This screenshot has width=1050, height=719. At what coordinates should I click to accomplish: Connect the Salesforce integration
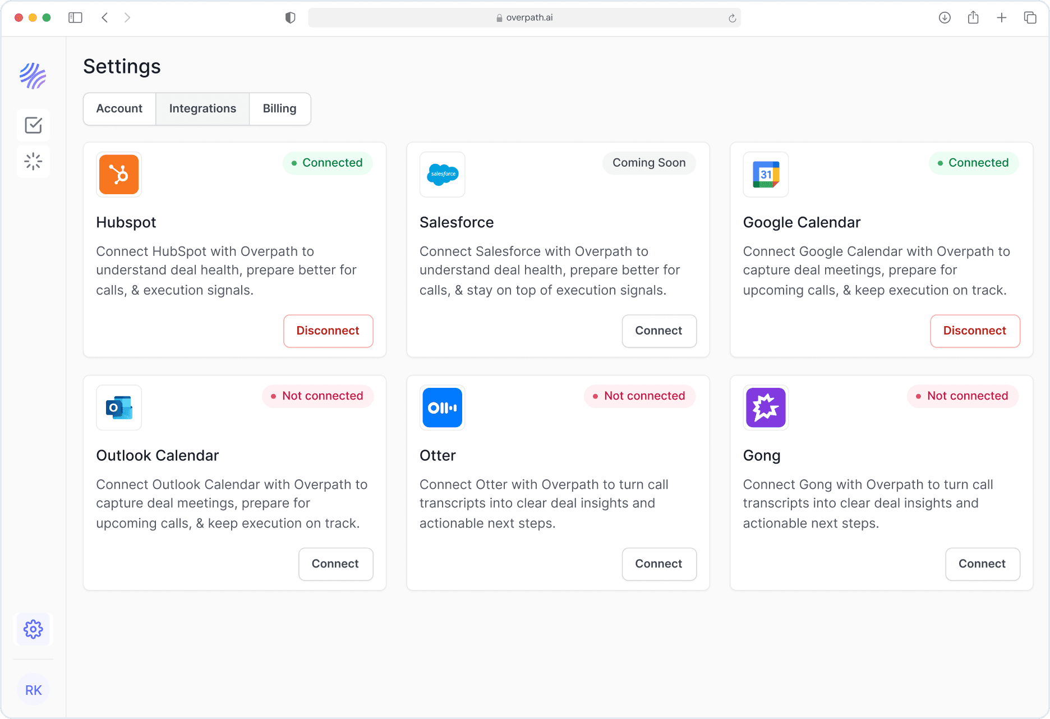point(659,331)
